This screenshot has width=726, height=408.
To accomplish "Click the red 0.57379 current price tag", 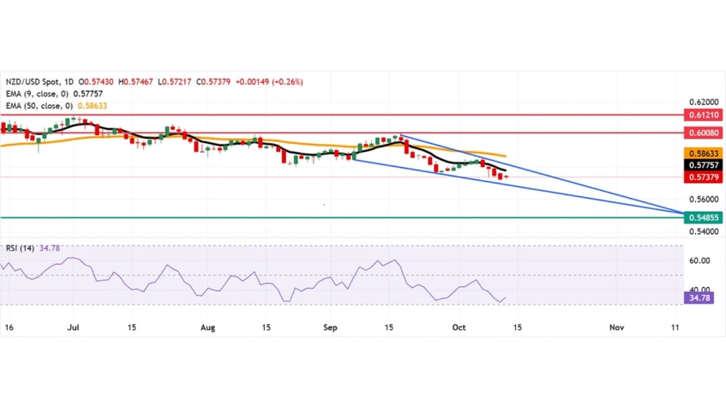I will (x=702, y=177).
